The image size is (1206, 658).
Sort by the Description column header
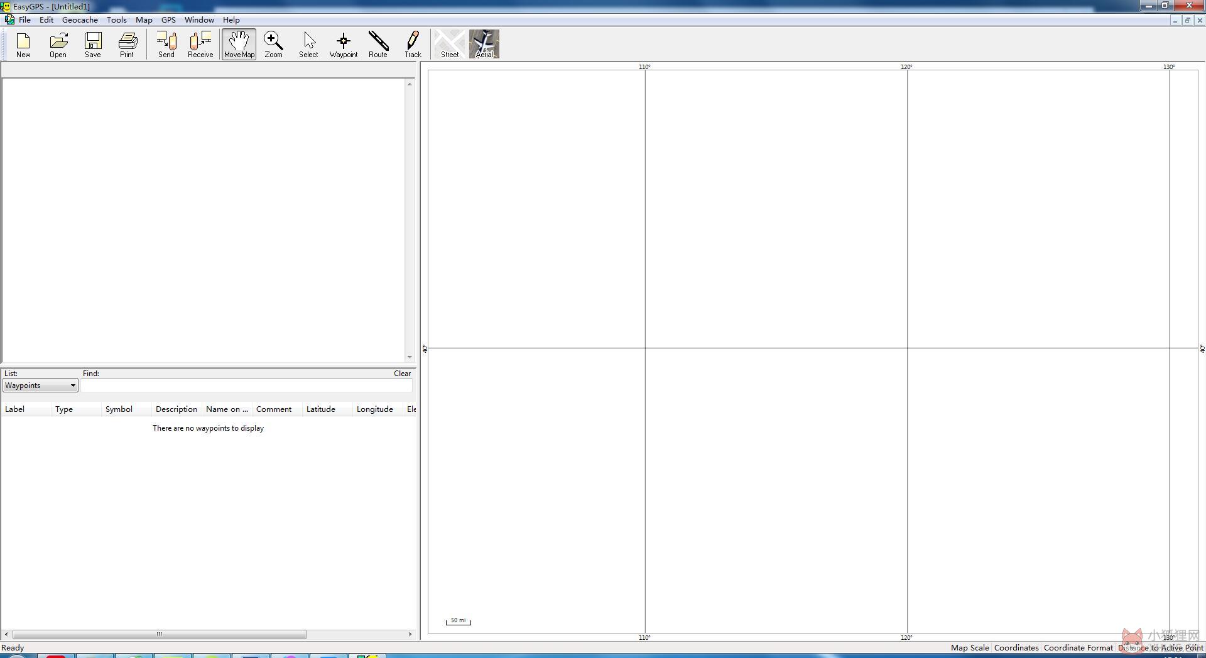point(177,409)
